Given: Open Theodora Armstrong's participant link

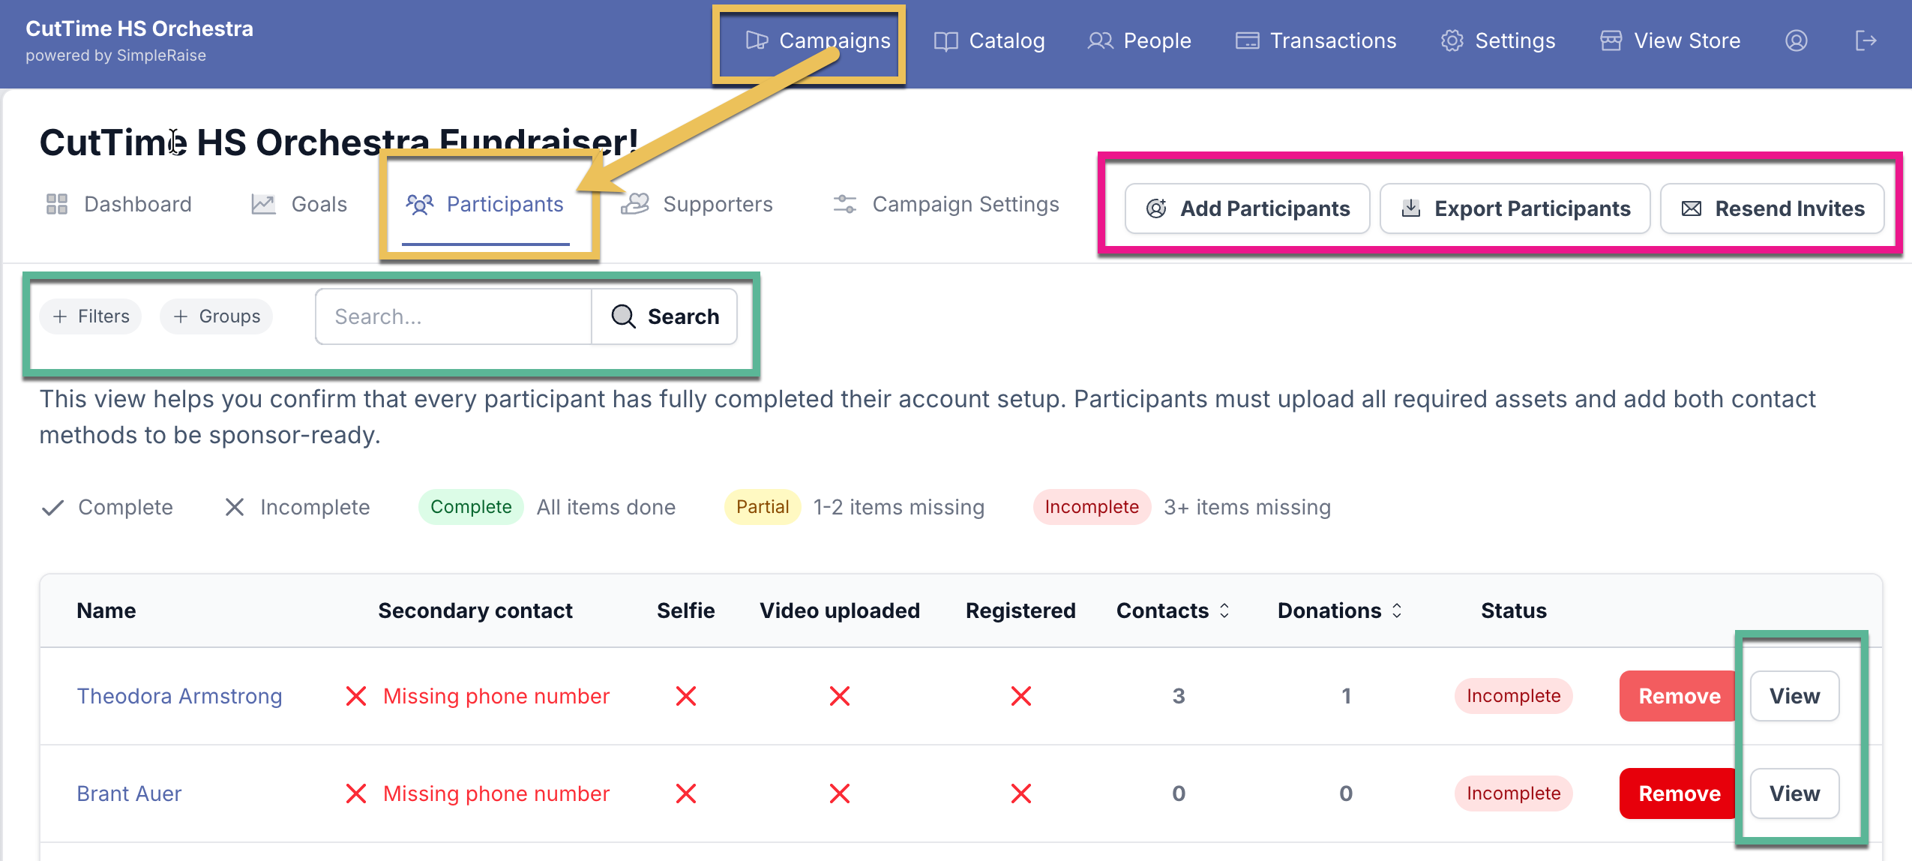Looking at the screenshot, I should point(179,696).
